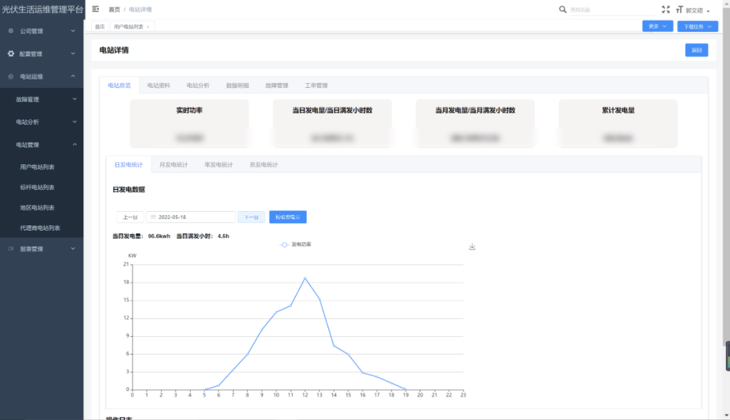Toggle the 发电功率 legend series
730x420 pixels.
[x=295, y=244]
